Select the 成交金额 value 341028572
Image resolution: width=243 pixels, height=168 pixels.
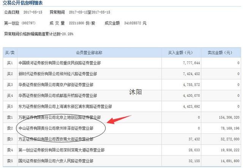(133, 23)
